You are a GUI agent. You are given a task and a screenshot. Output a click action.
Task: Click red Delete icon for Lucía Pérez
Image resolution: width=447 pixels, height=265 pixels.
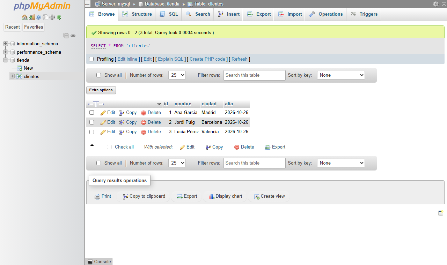click(144, 132)
